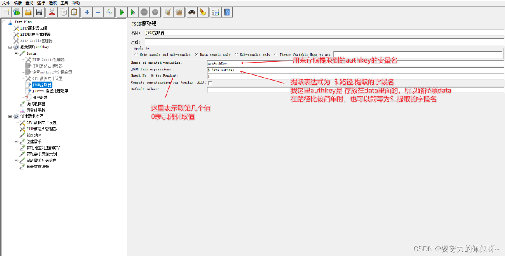
Task: Expand the 创建需求 sampler node
Action: pos(16,142)
